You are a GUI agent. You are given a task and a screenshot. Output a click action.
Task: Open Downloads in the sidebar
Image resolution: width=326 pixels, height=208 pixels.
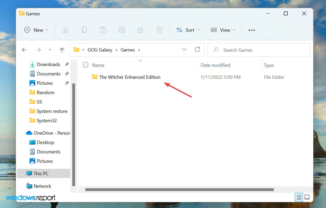[x=45, y=64]
